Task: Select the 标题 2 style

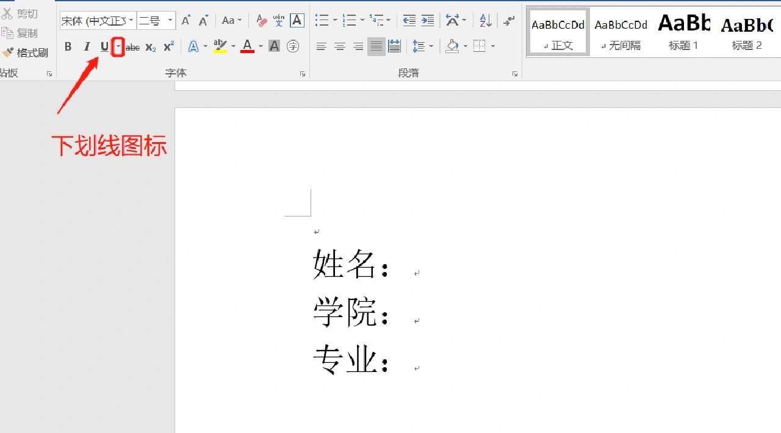Action: pos(747,32)
